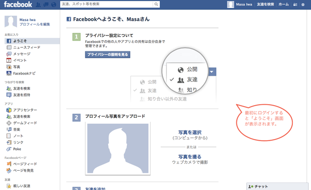Open メッセージ text in sidebar

[x=22, y=54]
